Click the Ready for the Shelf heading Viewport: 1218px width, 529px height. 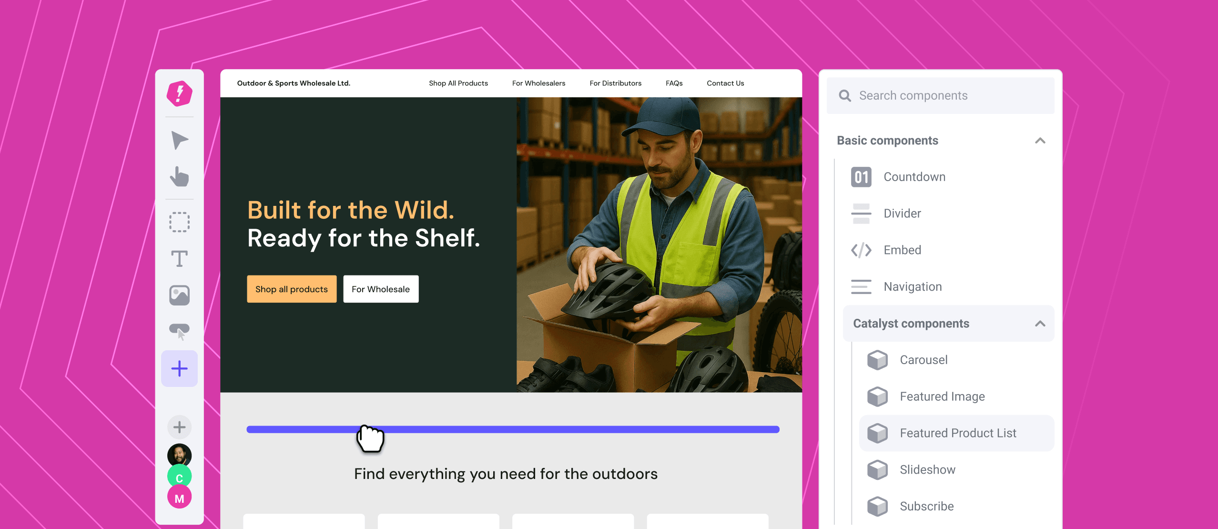pos(364,238)
